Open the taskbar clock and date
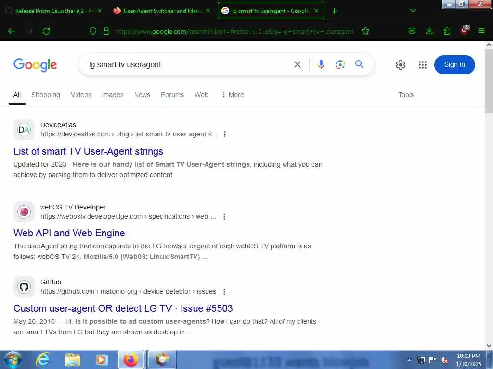 [x=468, y=360]
